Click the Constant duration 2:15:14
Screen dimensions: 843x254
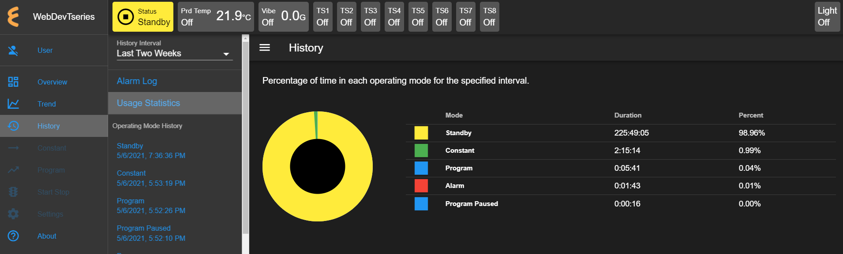click(627, 151)
